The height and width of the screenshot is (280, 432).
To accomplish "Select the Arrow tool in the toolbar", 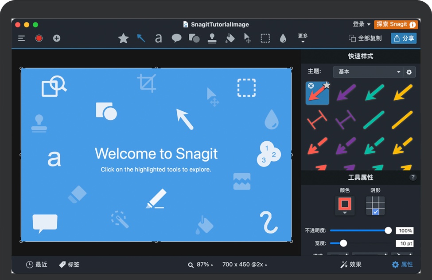I will click(x=140, y=38).
